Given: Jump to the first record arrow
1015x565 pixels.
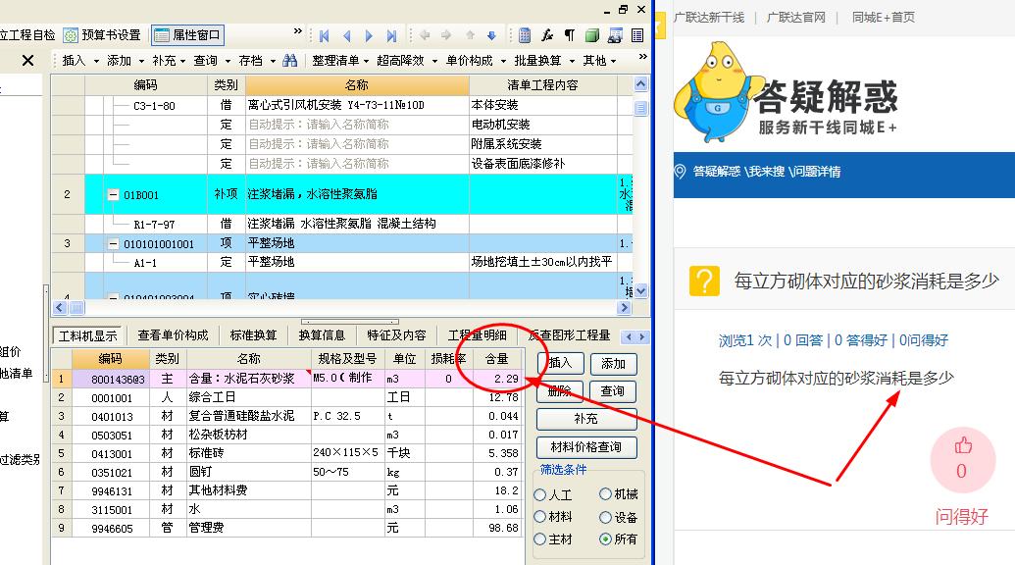Looking at the screenshot, I should [325, 35].
